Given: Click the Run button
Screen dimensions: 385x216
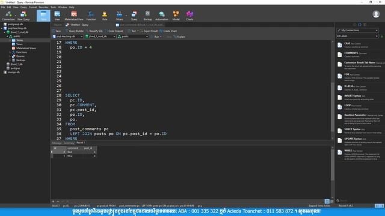Looking at the screenshot, I should click(x=155, y=37).
